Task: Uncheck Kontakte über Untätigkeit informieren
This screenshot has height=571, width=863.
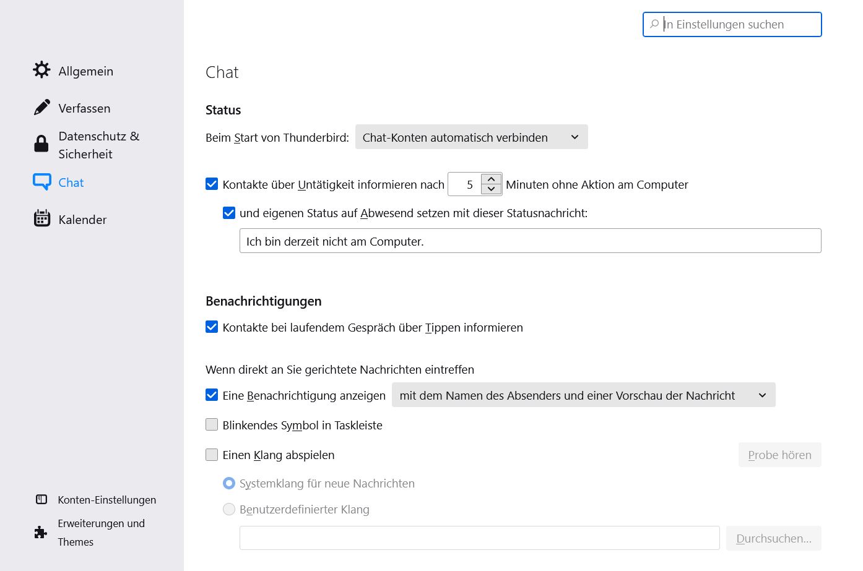Action: tap(212, 184)
